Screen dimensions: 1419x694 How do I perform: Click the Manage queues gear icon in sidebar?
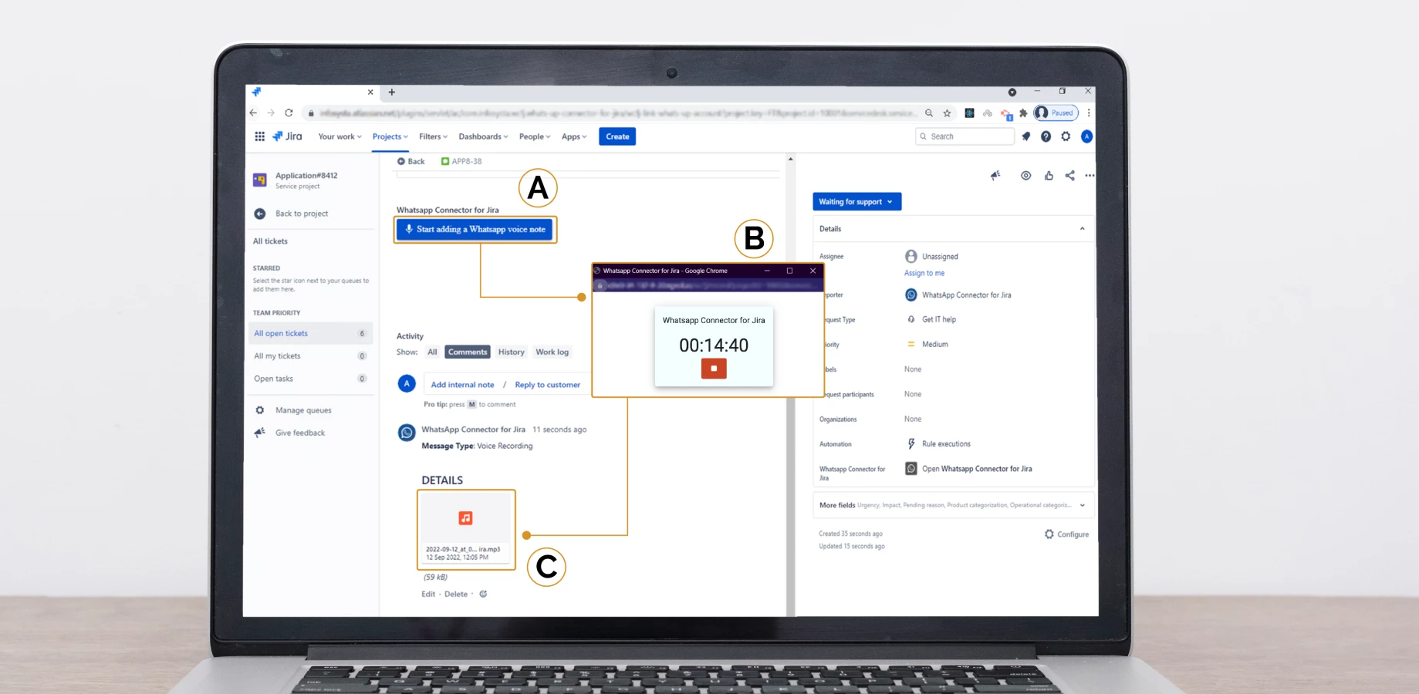(x=260, y=410)
